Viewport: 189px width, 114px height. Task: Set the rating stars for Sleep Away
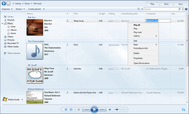click(x=114, y=21)
